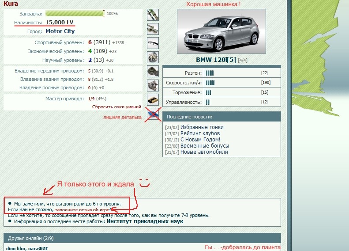Click 'Мастер привода' value 1/9 (4%)

[97, 99]
